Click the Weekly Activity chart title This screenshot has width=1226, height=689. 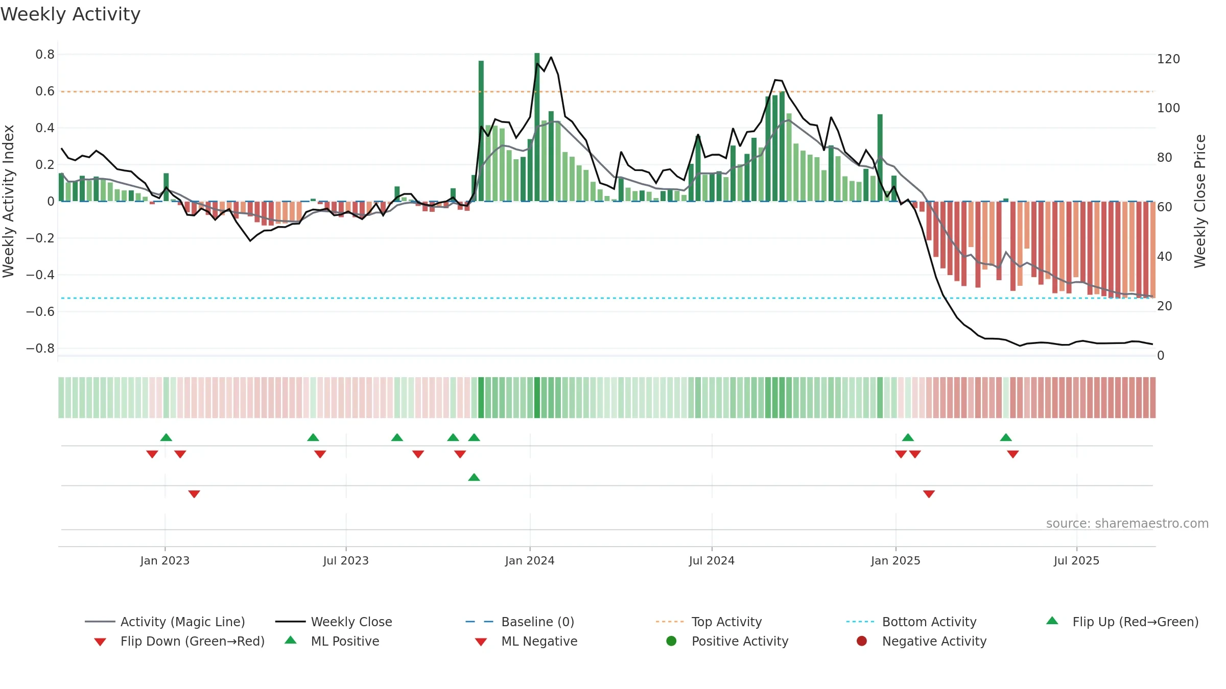pos(70,14)
